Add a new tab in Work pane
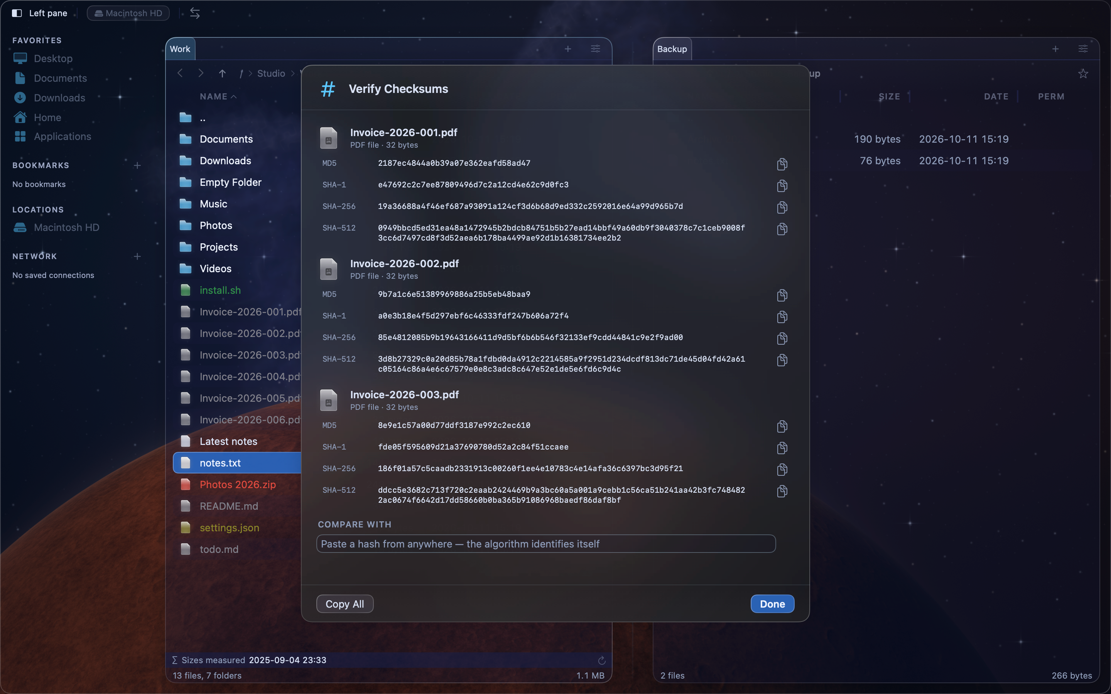 tap(568, 49)
